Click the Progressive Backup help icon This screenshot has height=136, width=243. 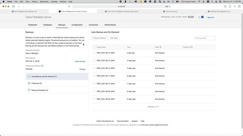43,66
